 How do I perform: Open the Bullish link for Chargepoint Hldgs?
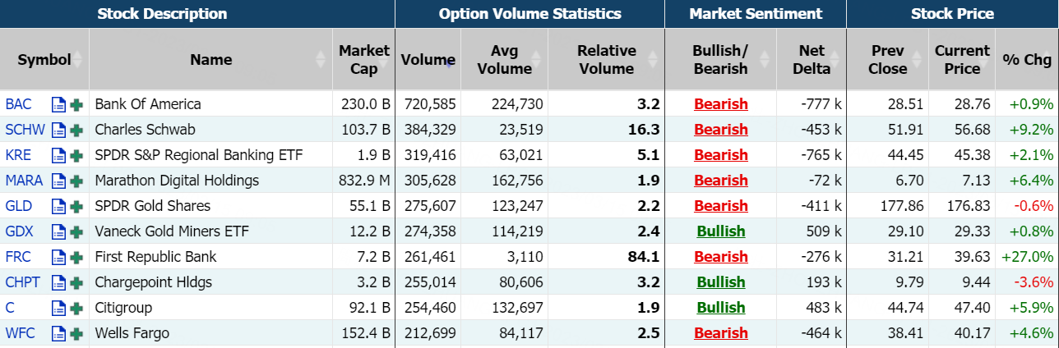[721, 282]
